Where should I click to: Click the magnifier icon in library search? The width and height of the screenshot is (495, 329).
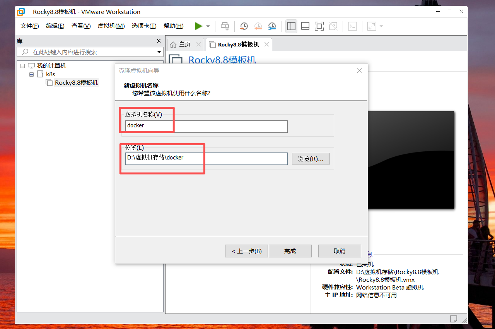(x=25, y=52)
